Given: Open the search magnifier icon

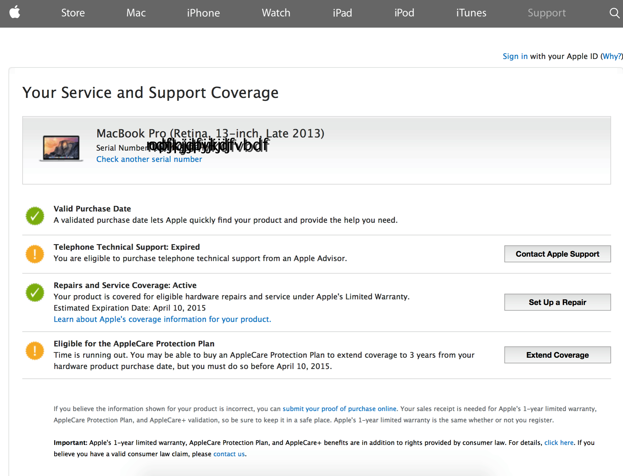Looking at the screenshot, I should (x=614, y=13).
